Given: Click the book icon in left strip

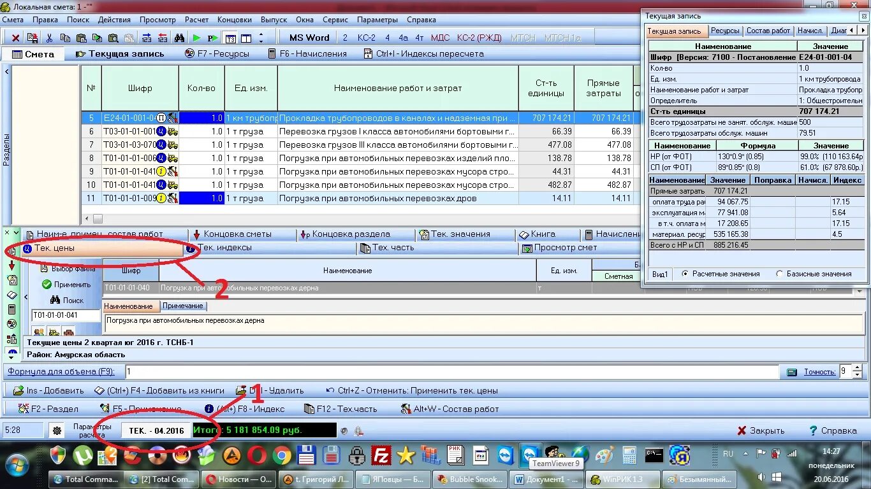Looking at the screenshot, I should point(11,295).
